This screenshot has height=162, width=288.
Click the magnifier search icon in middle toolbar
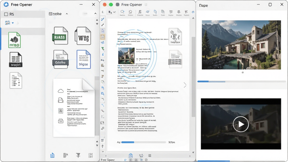[x=122, y=12]
